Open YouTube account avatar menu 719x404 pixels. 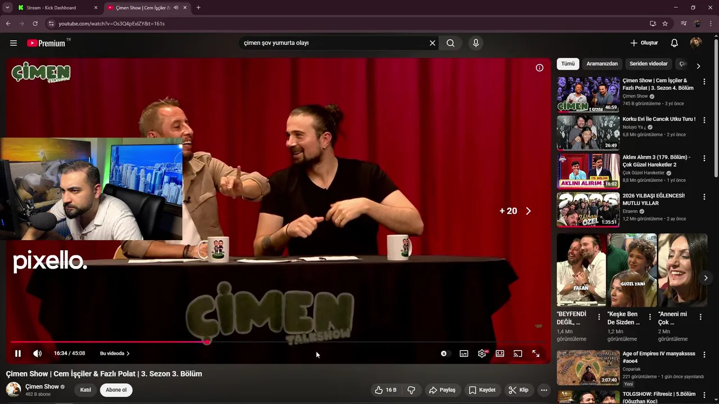click(696, 43)
